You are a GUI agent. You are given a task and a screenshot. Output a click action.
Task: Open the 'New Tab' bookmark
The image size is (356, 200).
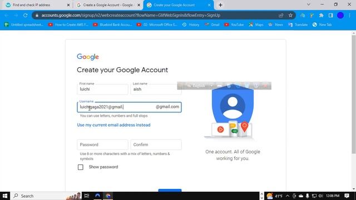click(x=322, y=24)
